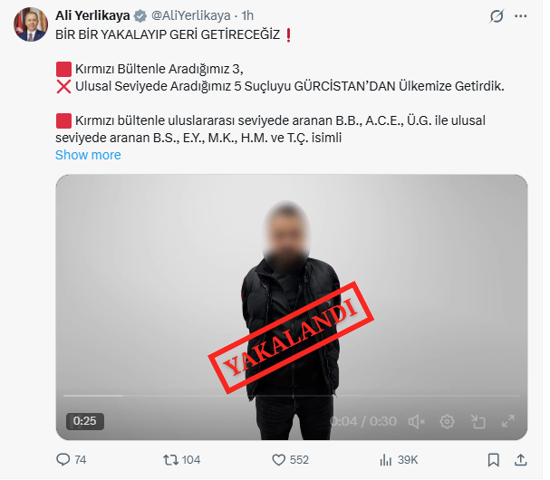The height and width of the screenshot is (480, 550).
Task: Click the blue verified badge icon
Action: [140, 16]
